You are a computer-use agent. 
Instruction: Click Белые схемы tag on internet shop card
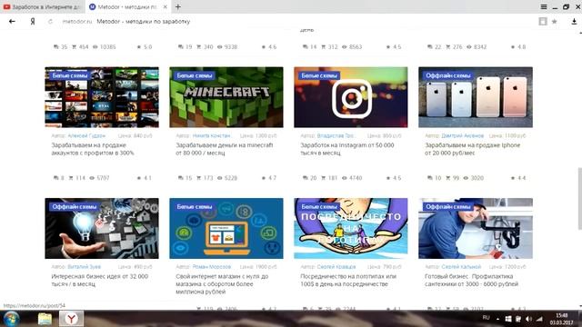point(194,206)
